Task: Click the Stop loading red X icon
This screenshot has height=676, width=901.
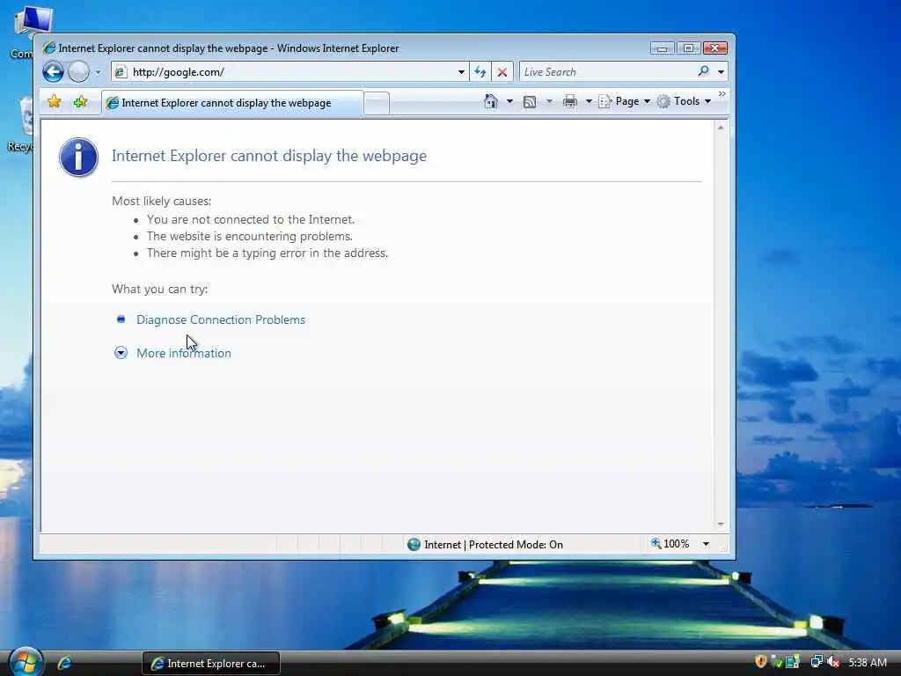Action: coord(502,72)
